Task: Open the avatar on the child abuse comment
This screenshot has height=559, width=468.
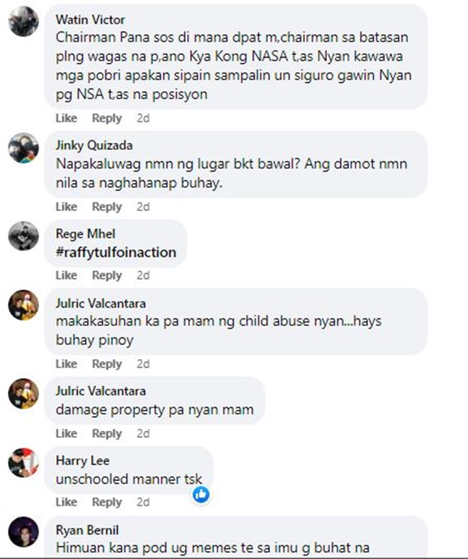Action: tap(24, 305)
